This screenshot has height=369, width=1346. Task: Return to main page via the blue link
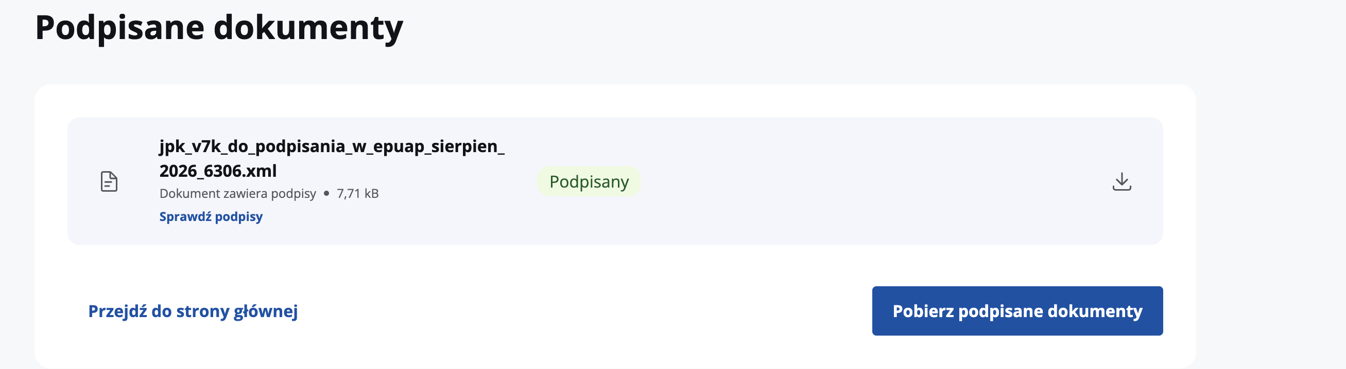point(193,311)
